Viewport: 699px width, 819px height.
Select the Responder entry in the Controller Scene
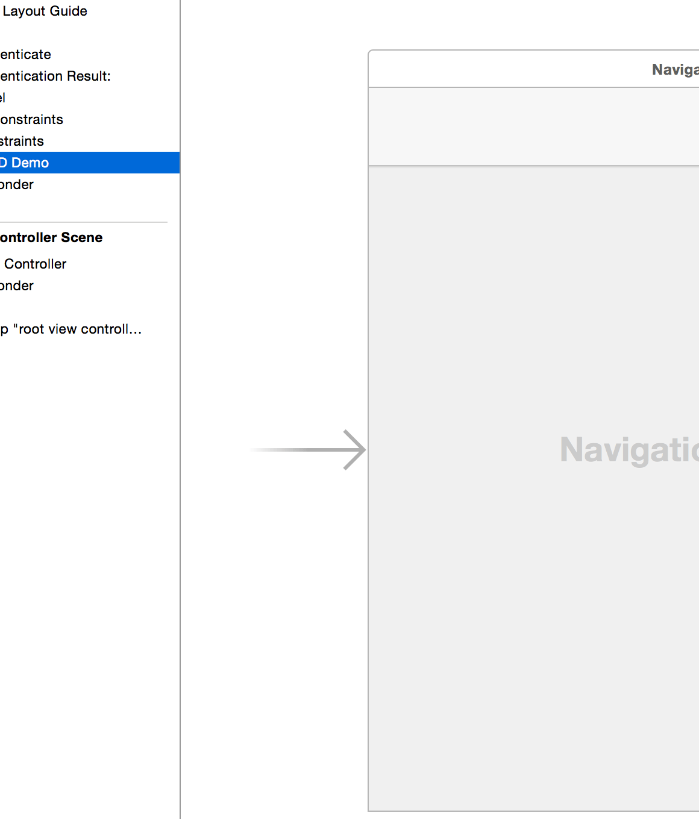[16, 285]
